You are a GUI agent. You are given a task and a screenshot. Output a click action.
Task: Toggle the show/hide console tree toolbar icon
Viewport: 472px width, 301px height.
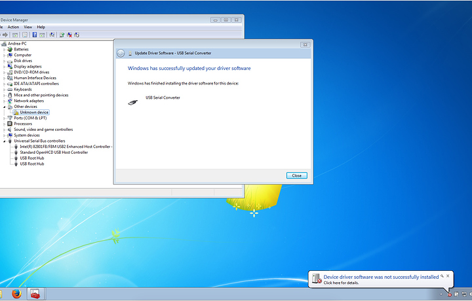[x=15, y=35]
